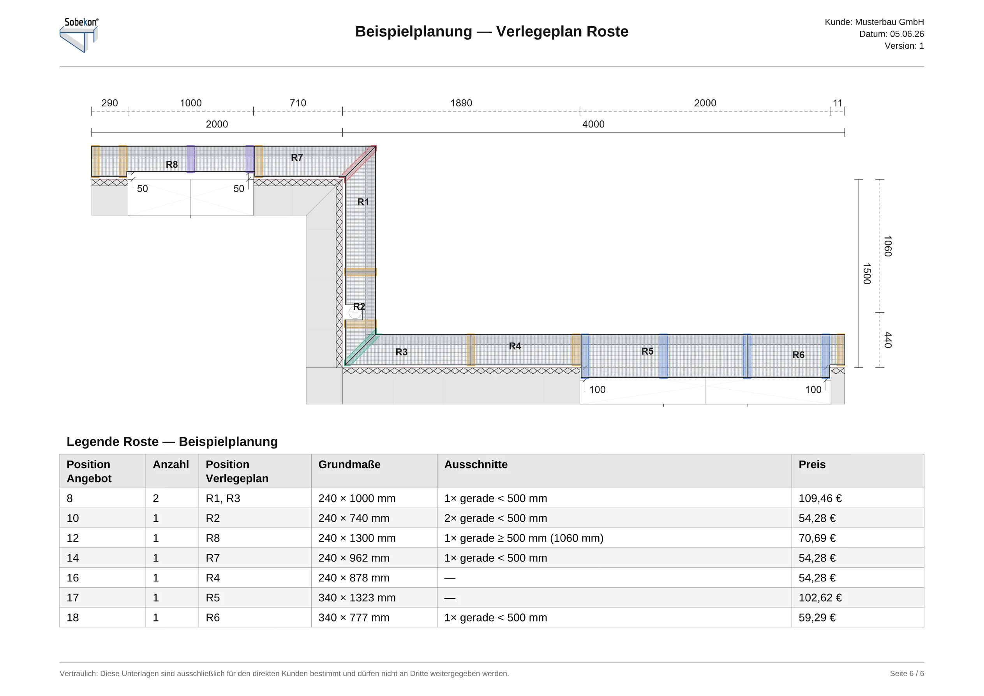Select grate R3 in the layout

click(x=402, y=352)
